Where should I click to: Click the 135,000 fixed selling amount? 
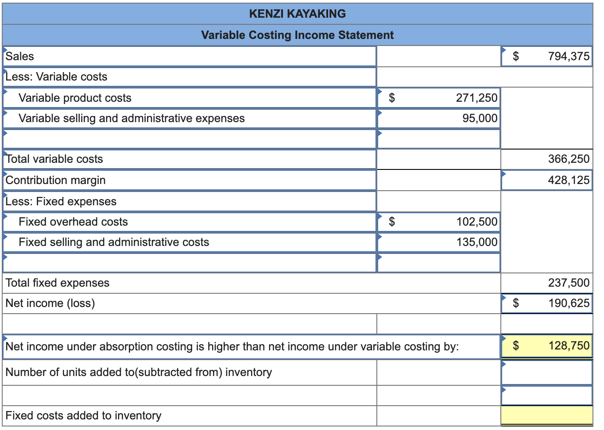439,242
